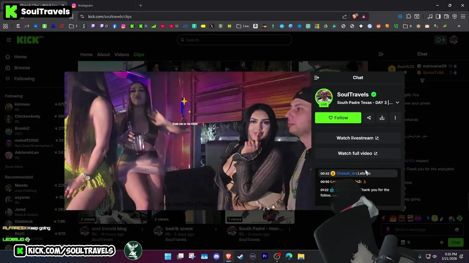
Task: Open AdrianahLee channel in Following list
Action: [x=35, y=155]
